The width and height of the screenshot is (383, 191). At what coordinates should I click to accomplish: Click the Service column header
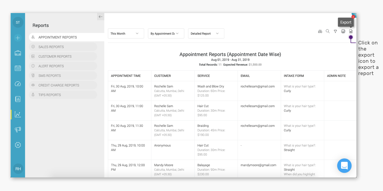click(204, 76)
